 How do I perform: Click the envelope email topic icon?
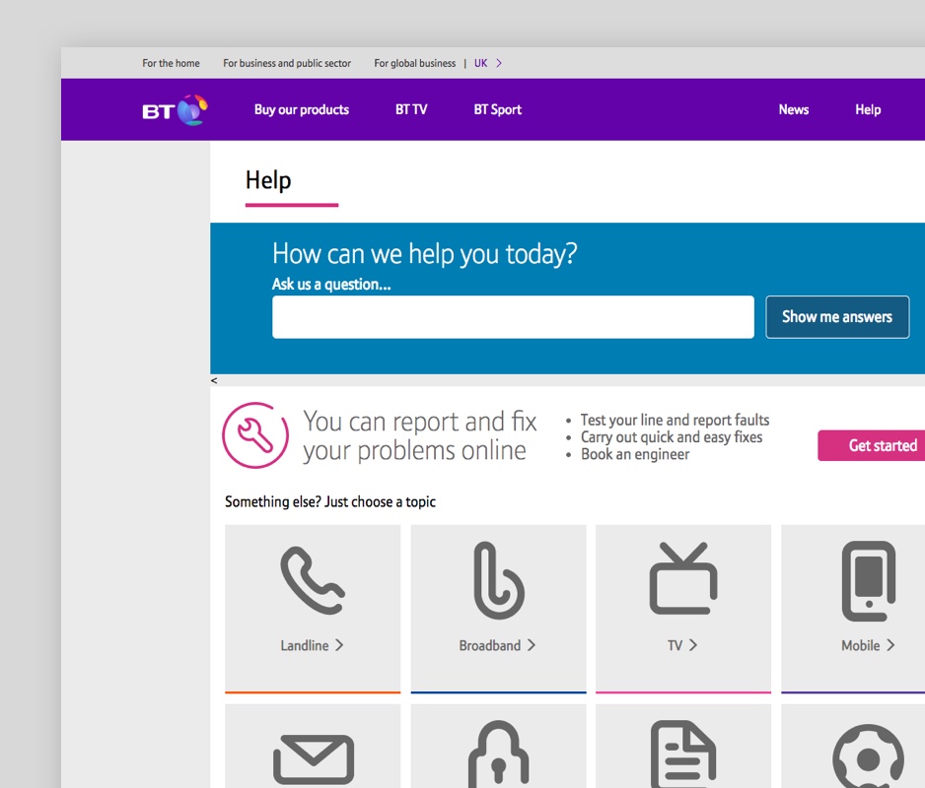pyautogui.click(x=313, y=760)
